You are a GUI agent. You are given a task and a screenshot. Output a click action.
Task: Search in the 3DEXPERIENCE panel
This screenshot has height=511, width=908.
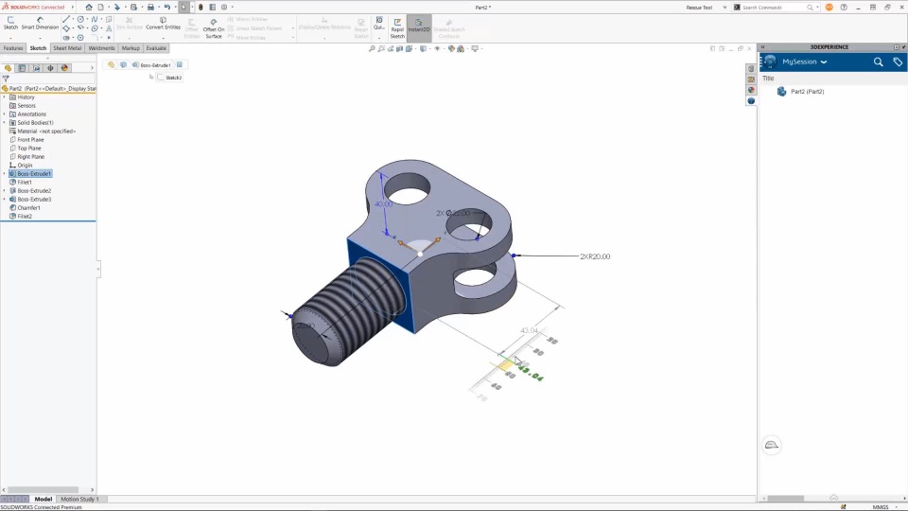point(878,62)
